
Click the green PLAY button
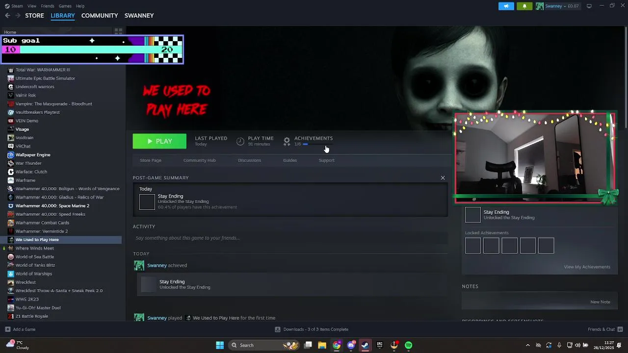(x=159, y=141)
